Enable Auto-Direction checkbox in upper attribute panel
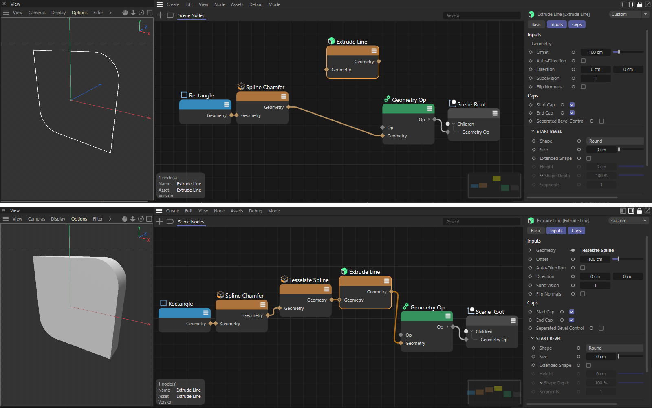 point(583,61)
